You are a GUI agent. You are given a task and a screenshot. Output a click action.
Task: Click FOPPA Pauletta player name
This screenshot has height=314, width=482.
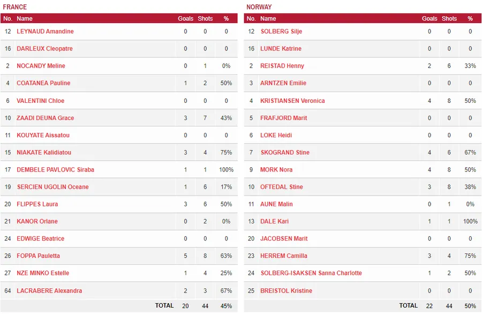click(x=38, y=256)
